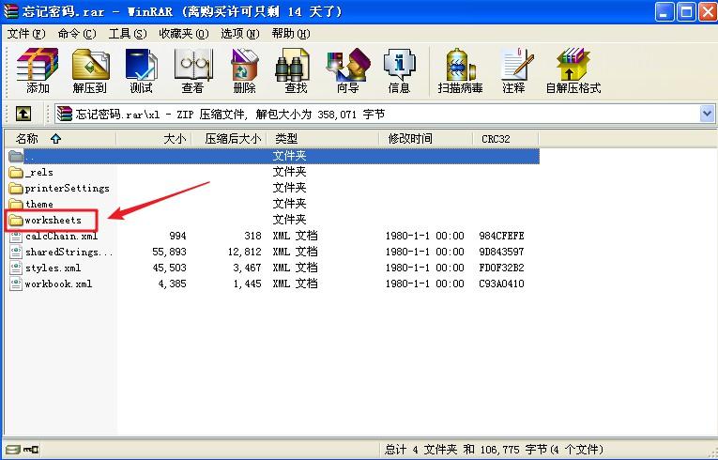This screenshot has height=460, width=718.
Task: Open the 收藏夹(O) menu
Action: click(x=184, y=34)
